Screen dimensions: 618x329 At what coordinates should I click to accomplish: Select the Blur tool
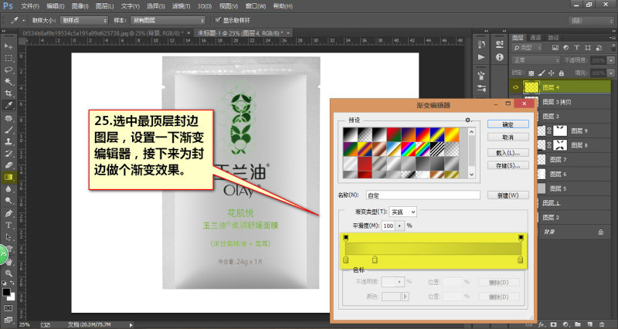click(8, 189)
